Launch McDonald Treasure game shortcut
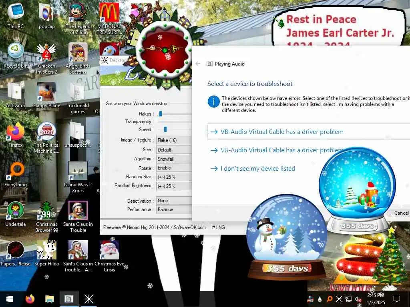 (109, 19)
